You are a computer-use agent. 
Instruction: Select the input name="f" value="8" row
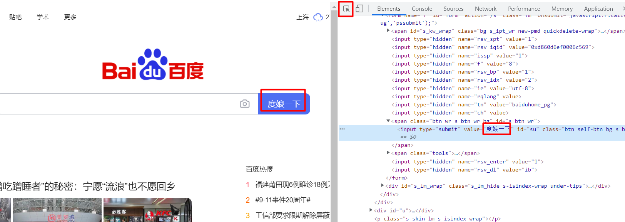pyautogui.click(x=455, y=64)
